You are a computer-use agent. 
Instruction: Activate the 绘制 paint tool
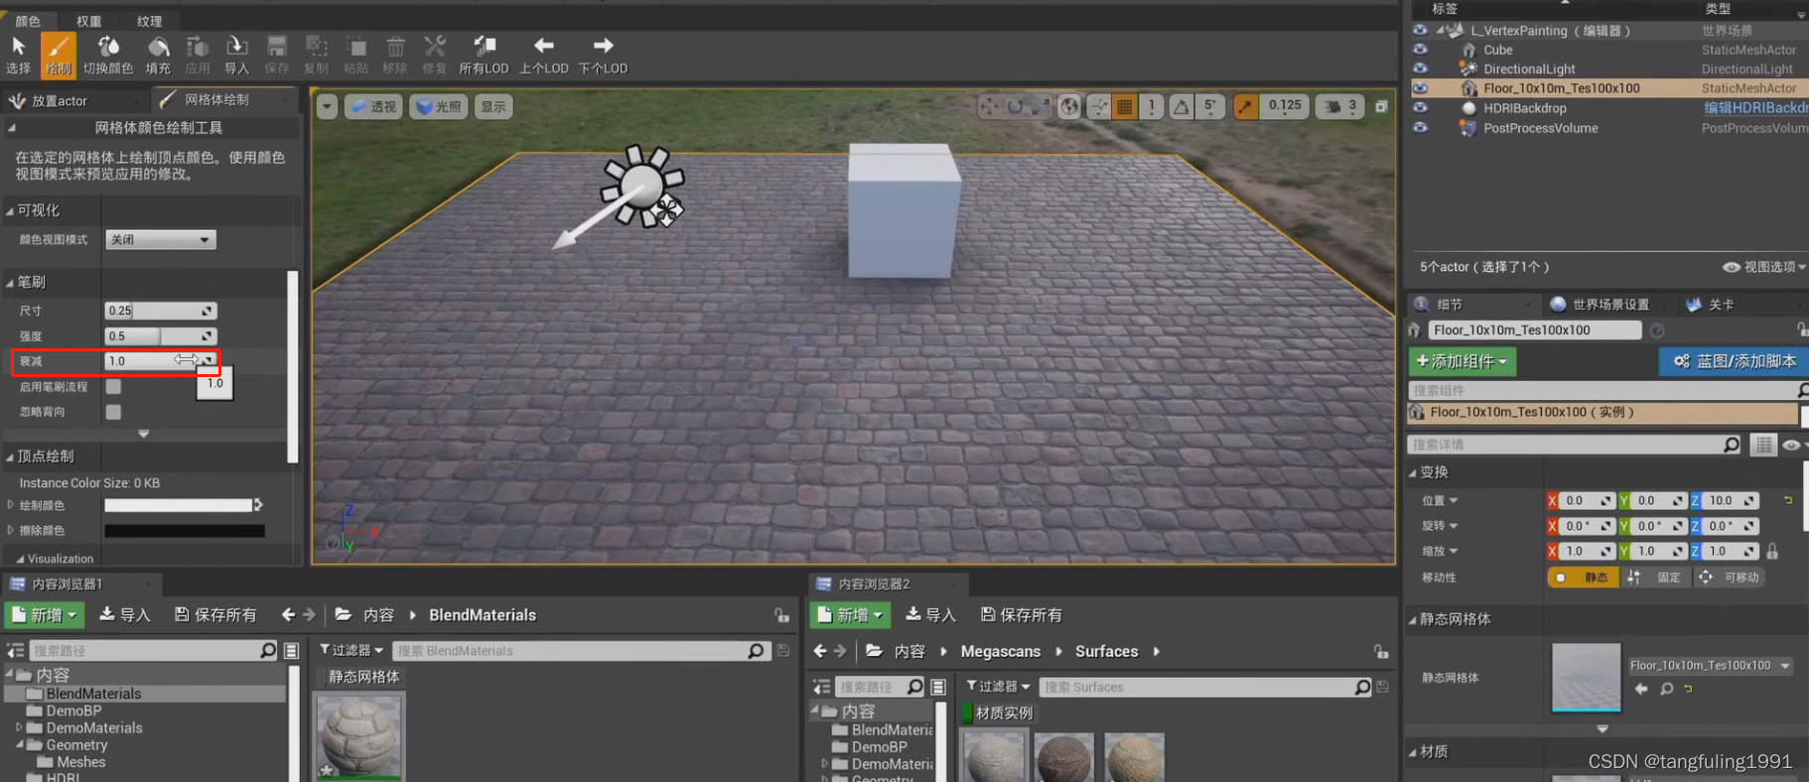coord(58,55)
